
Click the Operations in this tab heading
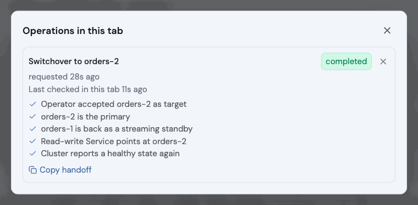click(x=73, y=31)
